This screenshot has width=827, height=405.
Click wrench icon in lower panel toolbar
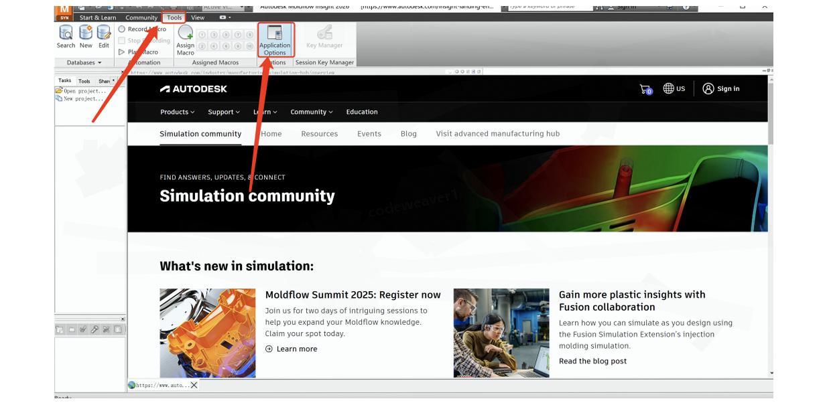[x=94, y=329]
